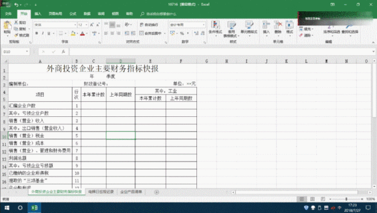
Task: Click the Clear (清除) eraser icon
Action: click(301, 35)
